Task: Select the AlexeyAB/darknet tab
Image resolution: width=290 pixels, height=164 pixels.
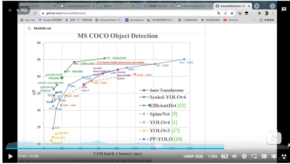Action: [x=232, y=6]
